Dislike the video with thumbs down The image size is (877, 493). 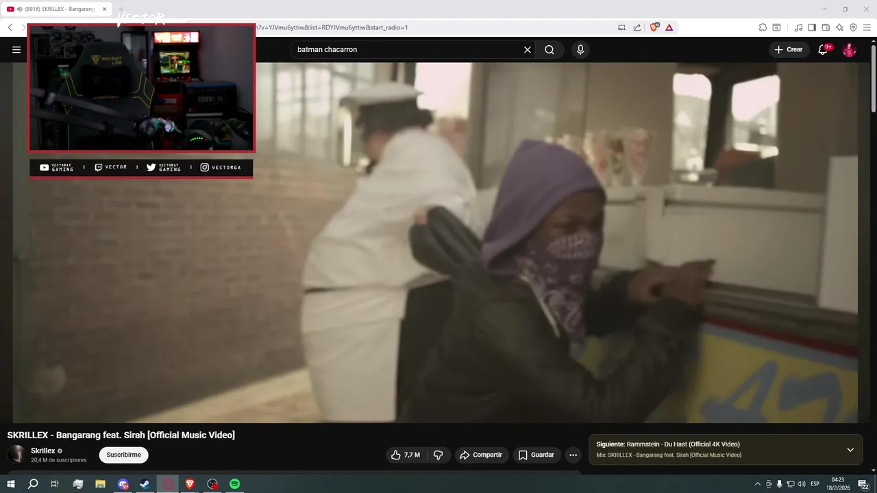click(x=438, y=455)
